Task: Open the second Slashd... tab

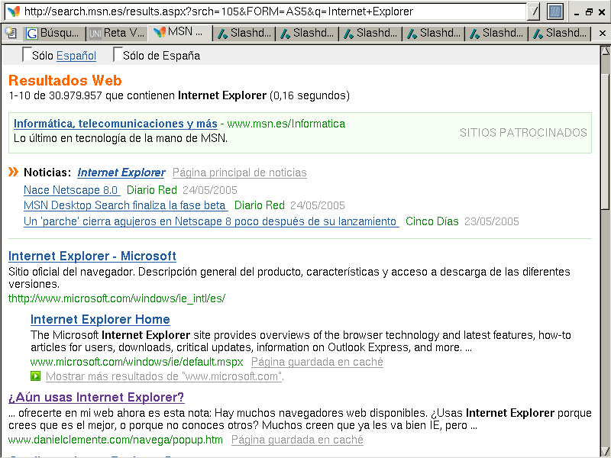Action: point(307,34)
